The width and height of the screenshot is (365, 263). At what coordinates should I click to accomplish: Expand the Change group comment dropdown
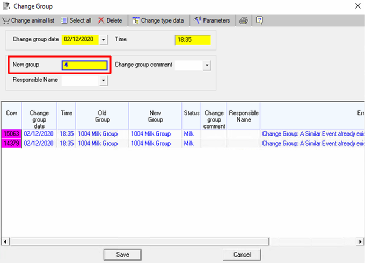(207, 65)
